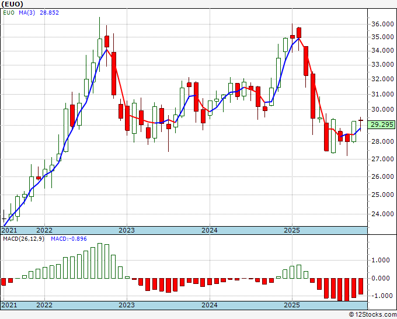Click 2023 on the MACD panel time axis

127,305
